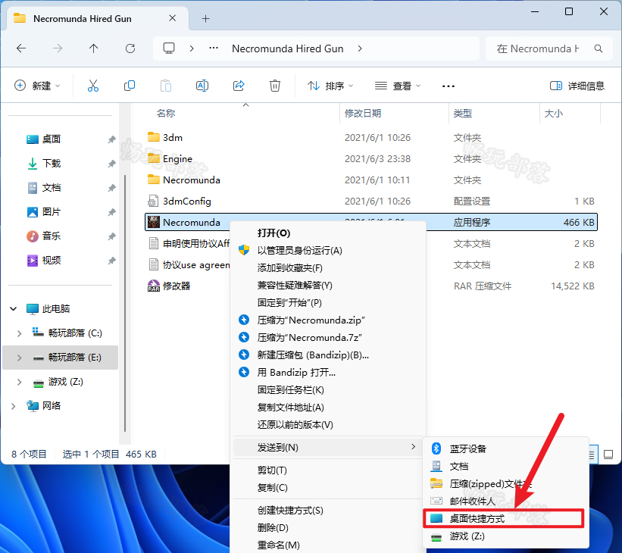Click the Rename icon in toolbar

point(202,86)
